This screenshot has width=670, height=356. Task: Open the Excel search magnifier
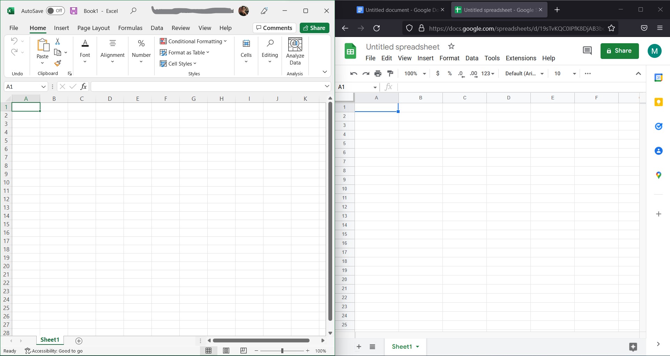[x=133, y=11]
